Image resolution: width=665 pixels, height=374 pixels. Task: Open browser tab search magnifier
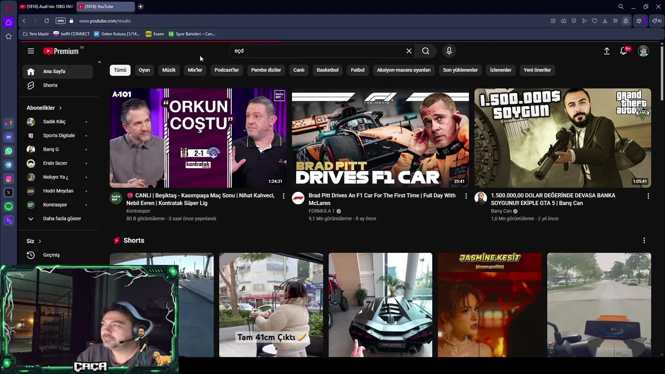pos(621,7)
